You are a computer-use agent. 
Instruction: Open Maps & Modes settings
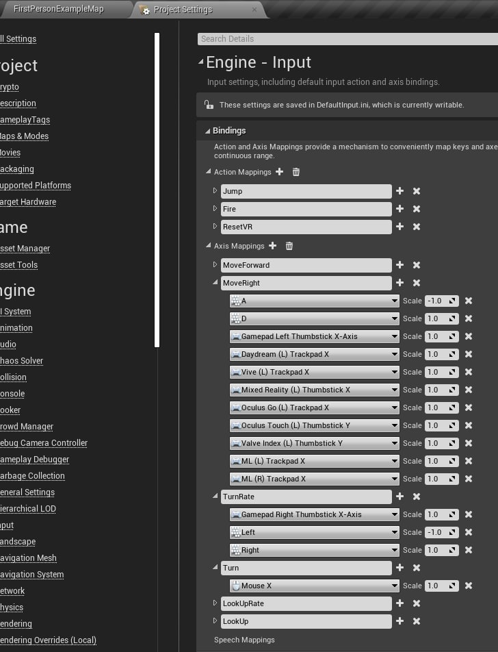24,136
